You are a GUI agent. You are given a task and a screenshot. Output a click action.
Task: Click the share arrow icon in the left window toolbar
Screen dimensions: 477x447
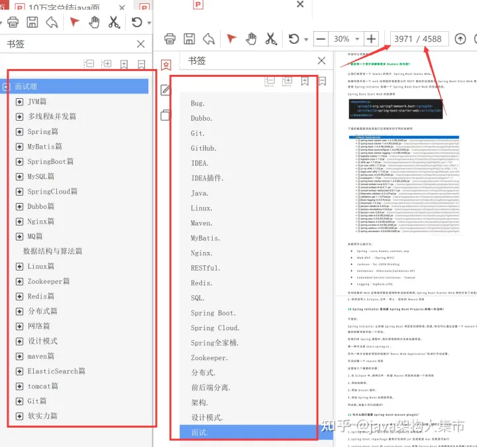pos(52,23)
